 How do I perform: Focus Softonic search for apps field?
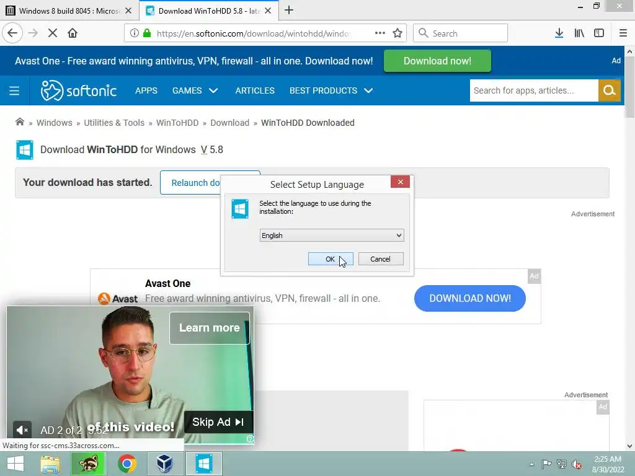534,90
